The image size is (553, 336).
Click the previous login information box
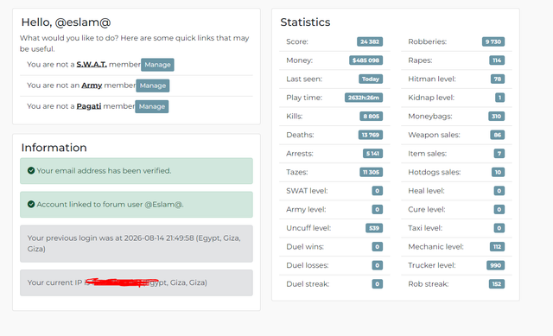tap(137, 244)
